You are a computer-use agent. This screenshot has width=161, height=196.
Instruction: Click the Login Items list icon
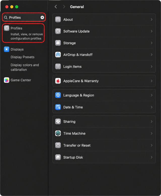pyautogui.click(x=58, y=66)
